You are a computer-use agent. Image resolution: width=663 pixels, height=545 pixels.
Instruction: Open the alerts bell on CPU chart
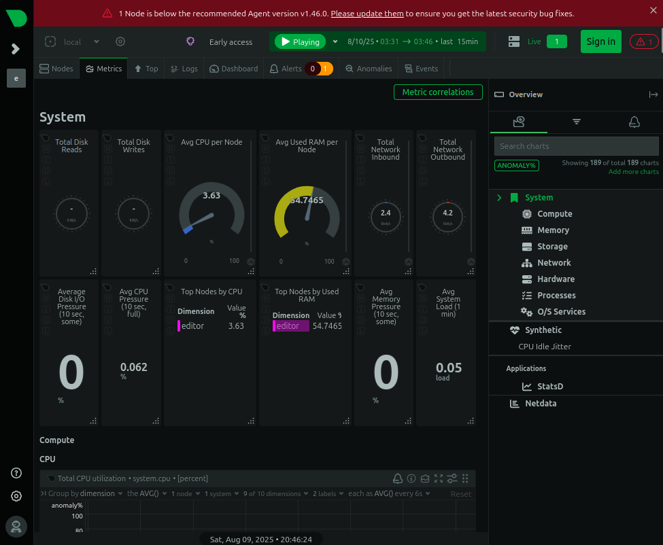click(x=398, y=478)
